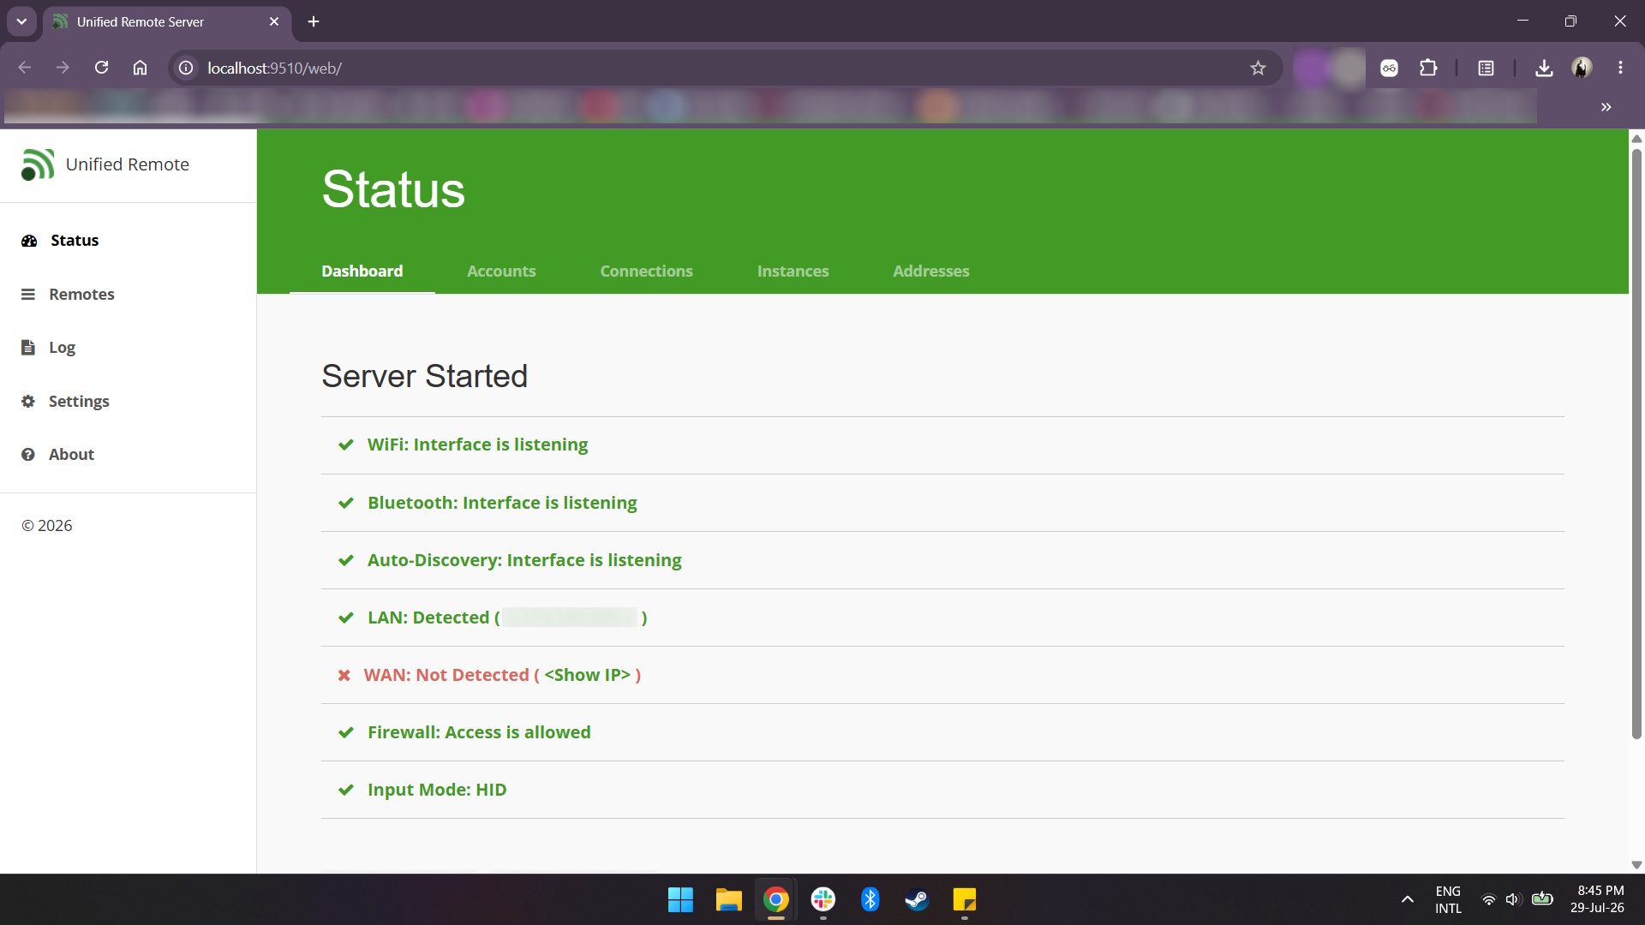Open the clock and date panel
1645x925 pixels.
[x=1597, y=900]
